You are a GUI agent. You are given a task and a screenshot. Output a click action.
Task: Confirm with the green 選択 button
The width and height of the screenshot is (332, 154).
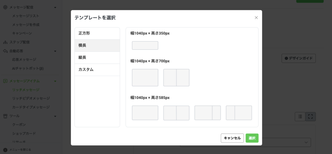coord(252,138)
